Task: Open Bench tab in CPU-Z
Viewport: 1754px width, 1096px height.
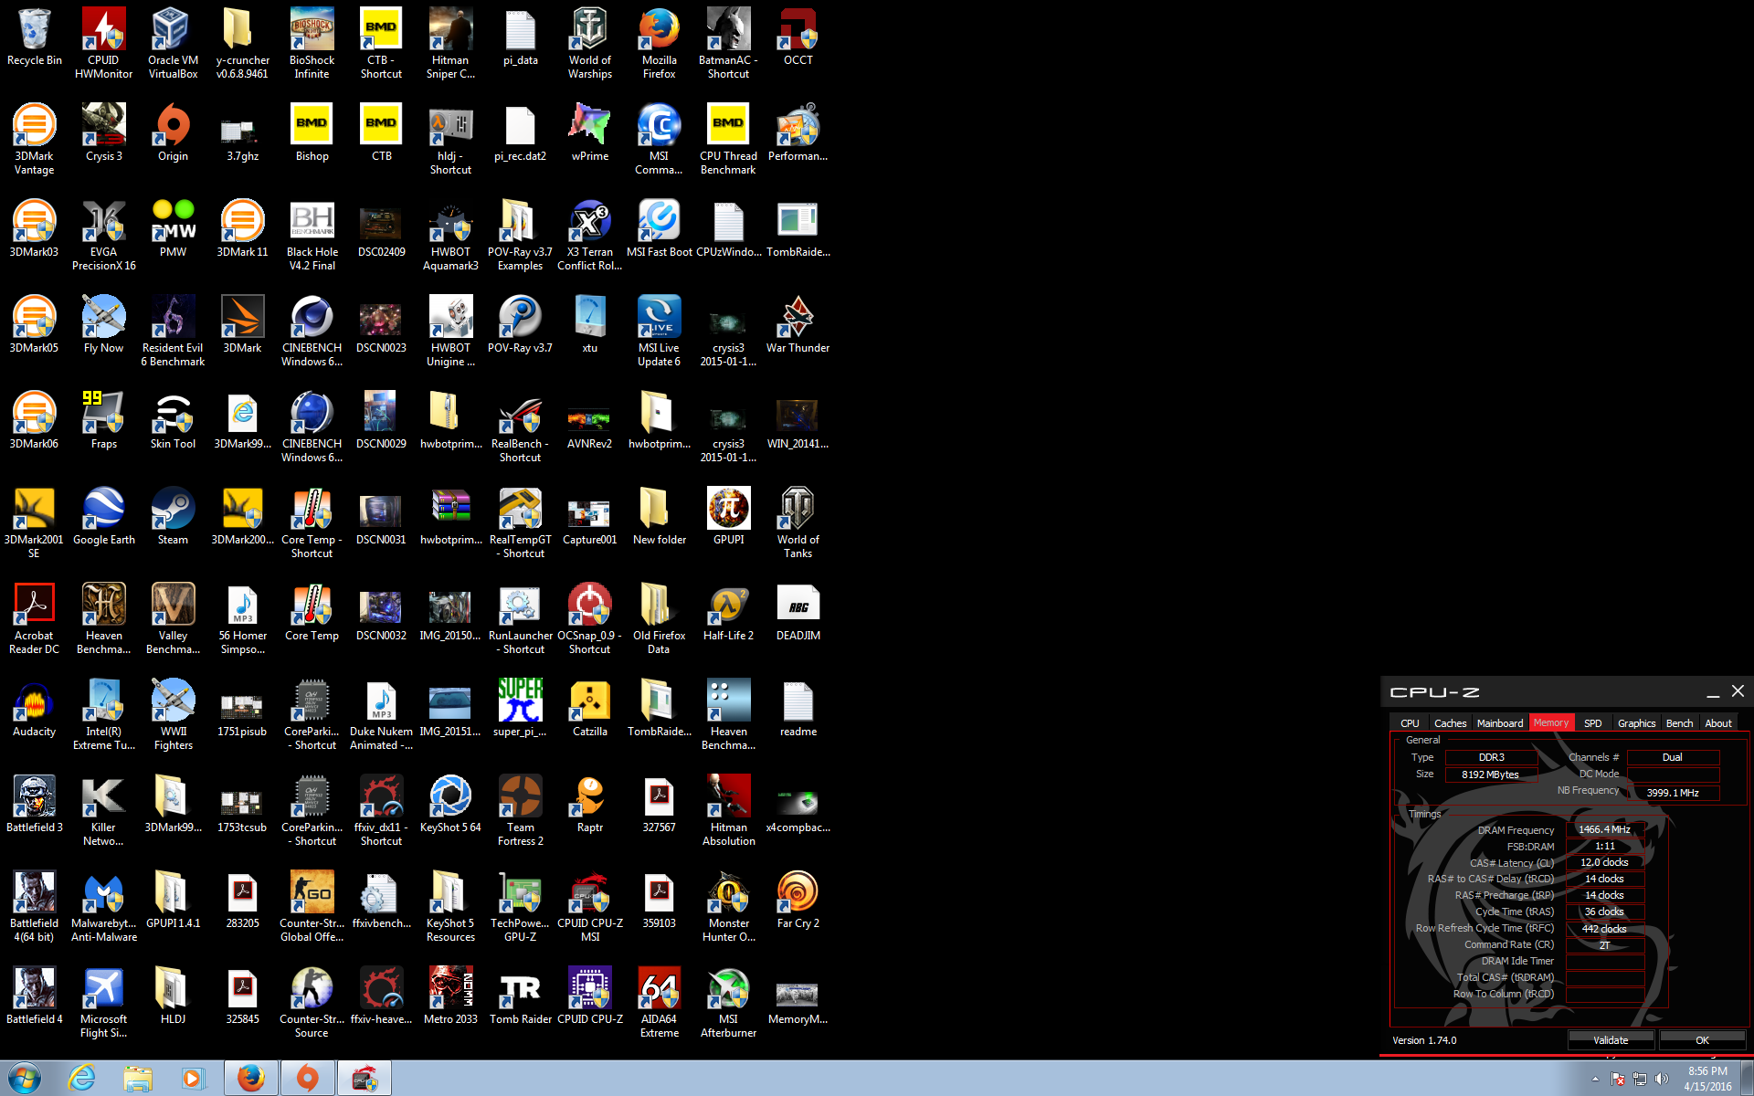Action: tap(1679, 722)
